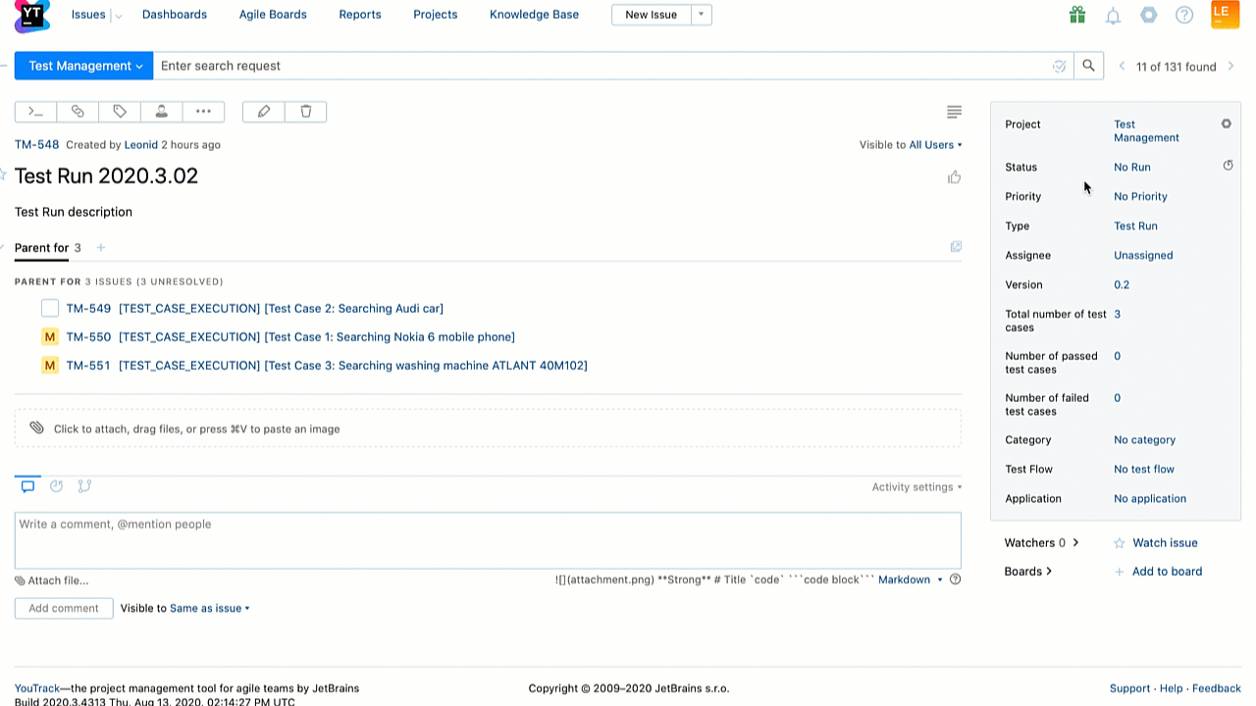The width and height of the screenshot is (1256, 706).
Task: Switch to the VCS changes activity tab
Action: click(x=84, y=486)
